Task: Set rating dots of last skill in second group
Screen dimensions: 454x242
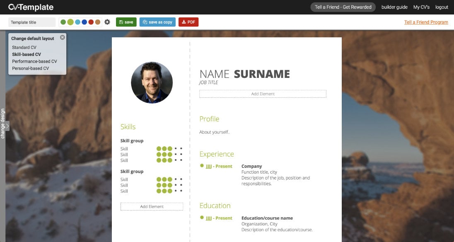Action: pos(169,191)
